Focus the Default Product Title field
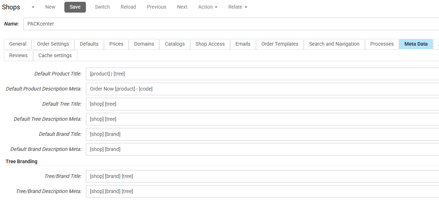This screenshot has width=439, height=202. (x=262, y=74)
